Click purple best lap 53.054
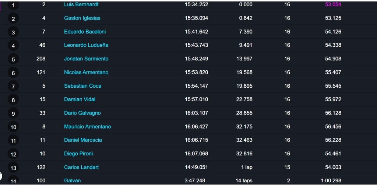The width and height of the screenshot is (377, 186). click(x=333, y=4)
